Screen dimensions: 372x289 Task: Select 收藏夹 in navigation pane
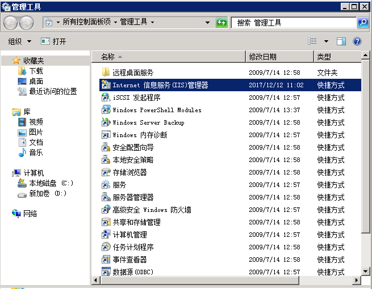pyautogui.click(x=33, y=61)
